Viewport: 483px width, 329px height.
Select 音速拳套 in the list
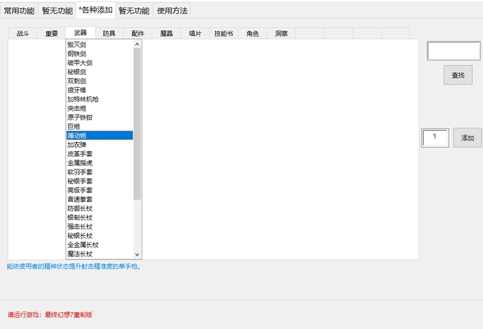pyautogui.click(x=100, y=200)
